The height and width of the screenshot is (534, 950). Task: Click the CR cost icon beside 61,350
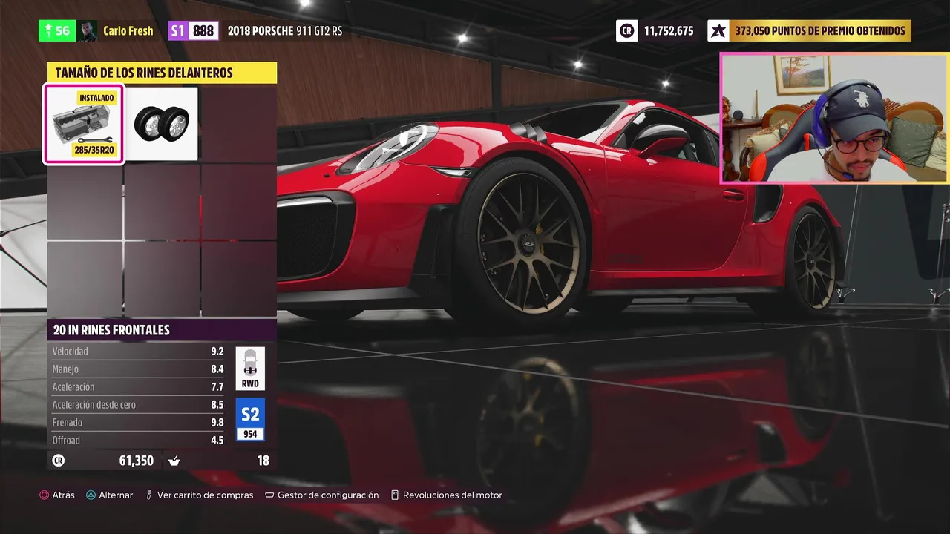[x=59, y=461]
